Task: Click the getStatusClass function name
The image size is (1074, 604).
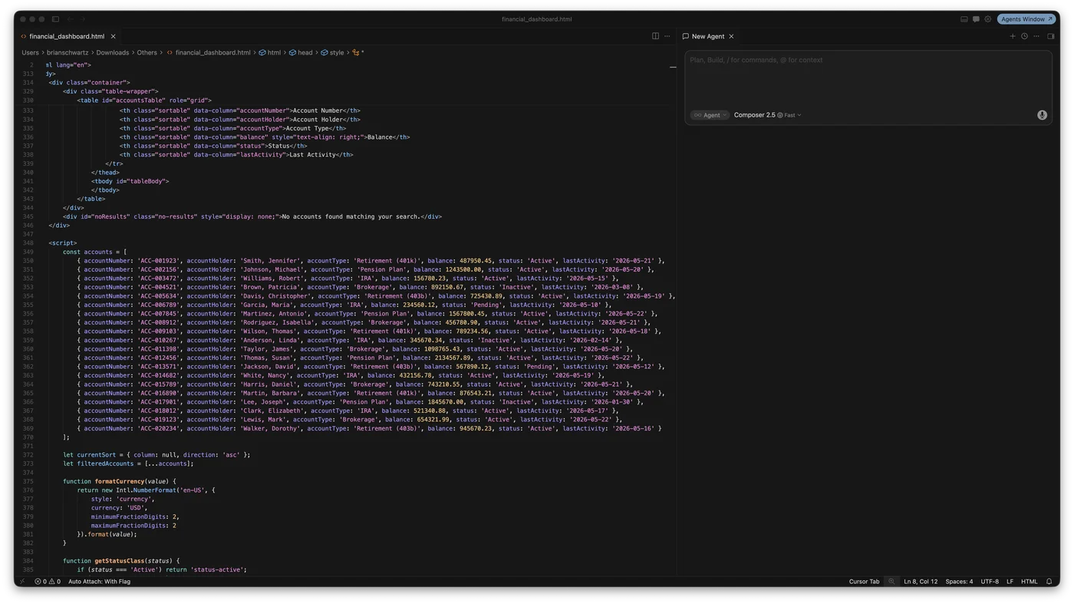Action: pyautogui.click(x=119, y=561)
